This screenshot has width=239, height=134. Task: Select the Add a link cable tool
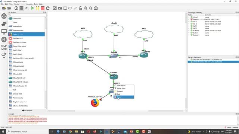click(4, 55)
